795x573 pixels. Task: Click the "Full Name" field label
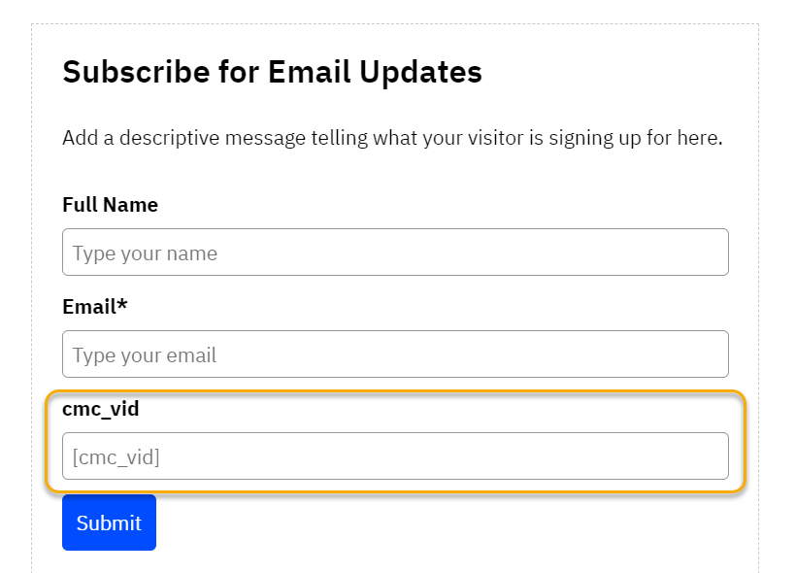[110, 205]
